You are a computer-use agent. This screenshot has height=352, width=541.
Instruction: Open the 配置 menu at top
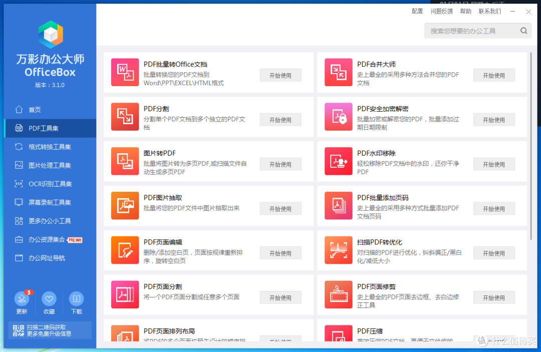coord(417,11)
